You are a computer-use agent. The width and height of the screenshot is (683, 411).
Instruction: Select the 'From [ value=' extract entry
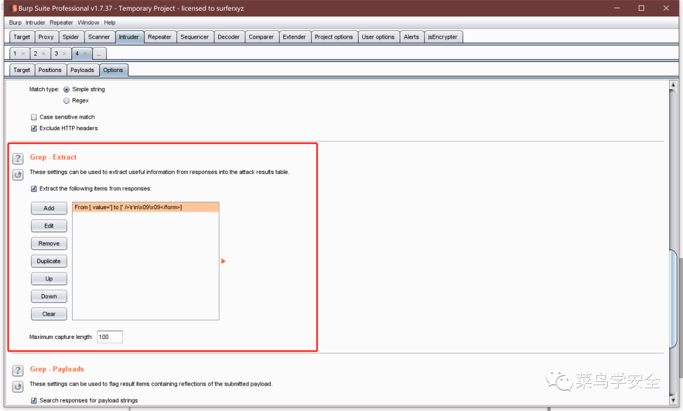pos(145,207)
